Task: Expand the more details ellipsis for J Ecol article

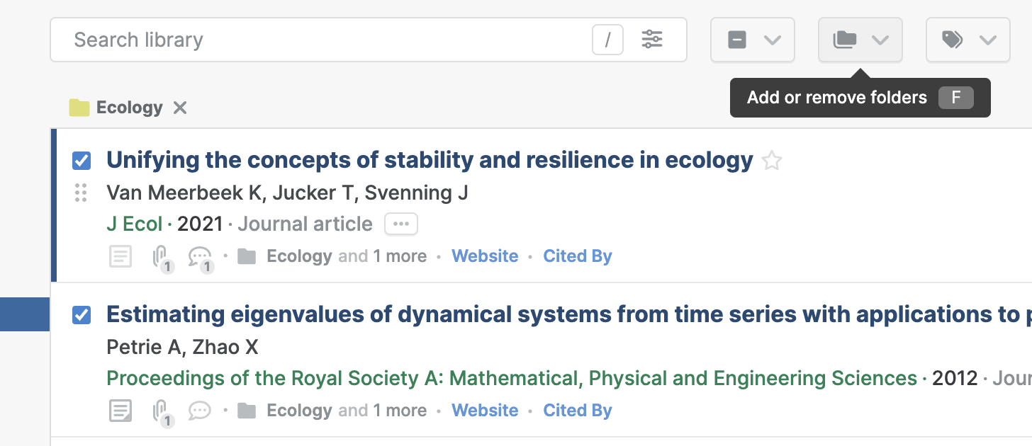Action: 401,224
